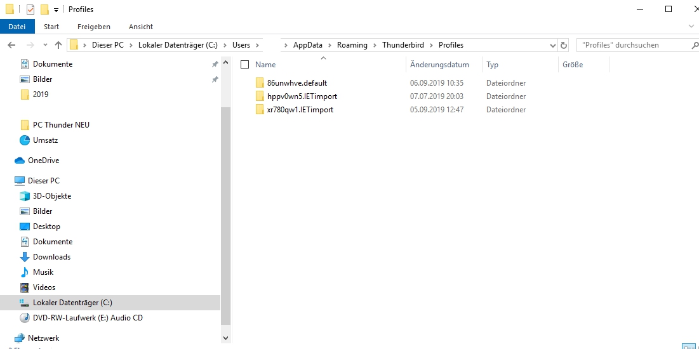699x349 pixels.
Task: Click the date 05.09.2019 12:47
Action: click(437, 110)
